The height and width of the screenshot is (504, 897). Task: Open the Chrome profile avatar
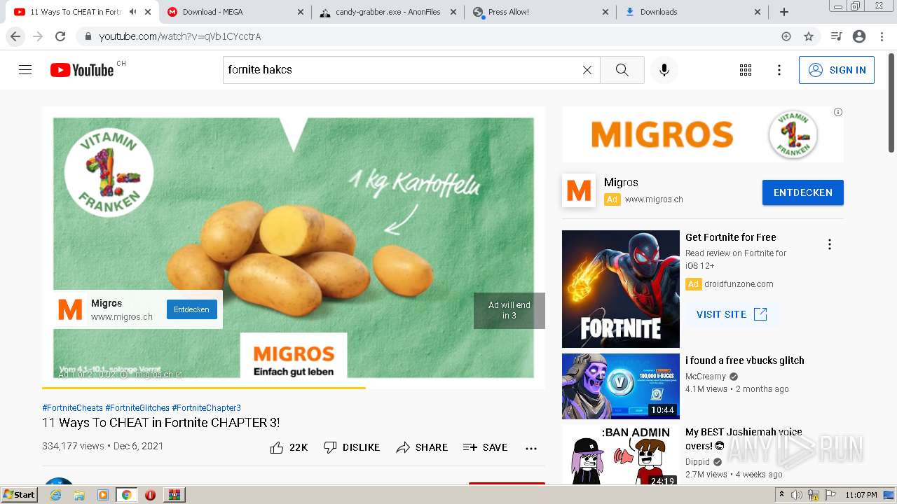pos(859,36)
